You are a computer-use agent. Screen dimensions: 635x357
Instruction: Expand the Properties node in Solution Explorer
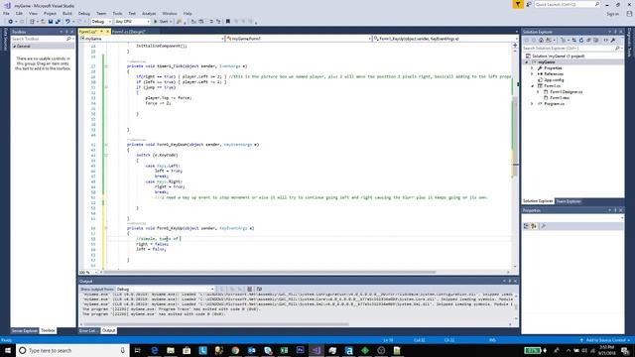[x=532, y=68]
